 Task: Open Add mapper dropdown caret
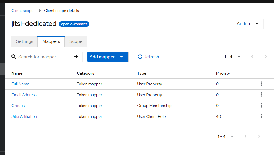[x=122, y=57]
